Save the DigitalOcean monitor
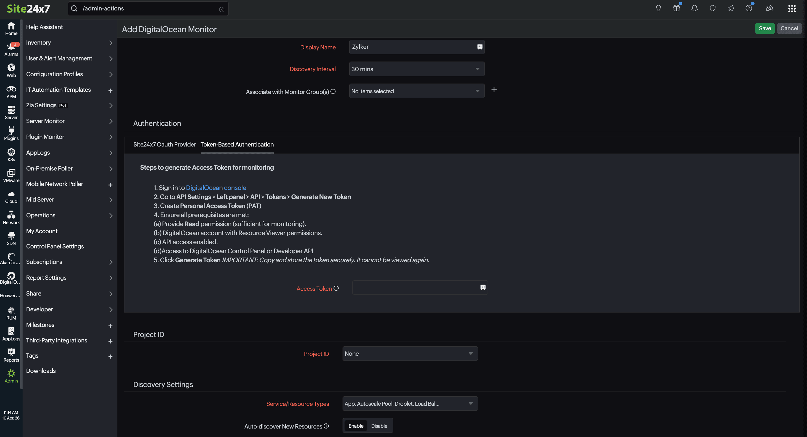 point(765,28)
